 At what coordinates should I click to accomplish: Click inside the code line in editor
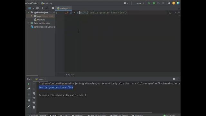[x=96, y=13]
